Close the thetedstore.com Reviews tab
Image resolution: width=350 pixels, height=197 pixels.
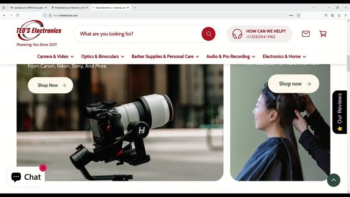click(87, 8)
